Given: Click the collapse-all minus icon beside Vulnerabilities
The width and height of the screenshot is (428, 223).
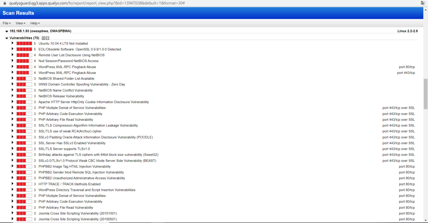Looking at the screenshot, I should 47,38.
